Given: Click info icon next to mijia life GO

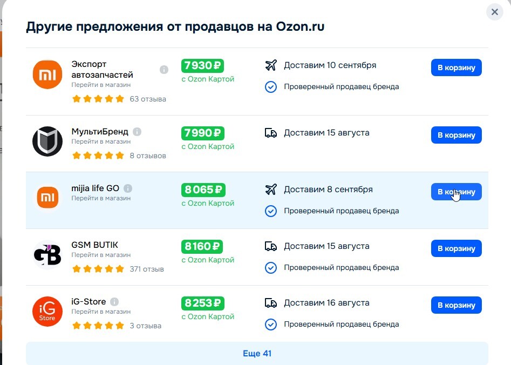Looking at the screenshot, I should tap(128, 188).
